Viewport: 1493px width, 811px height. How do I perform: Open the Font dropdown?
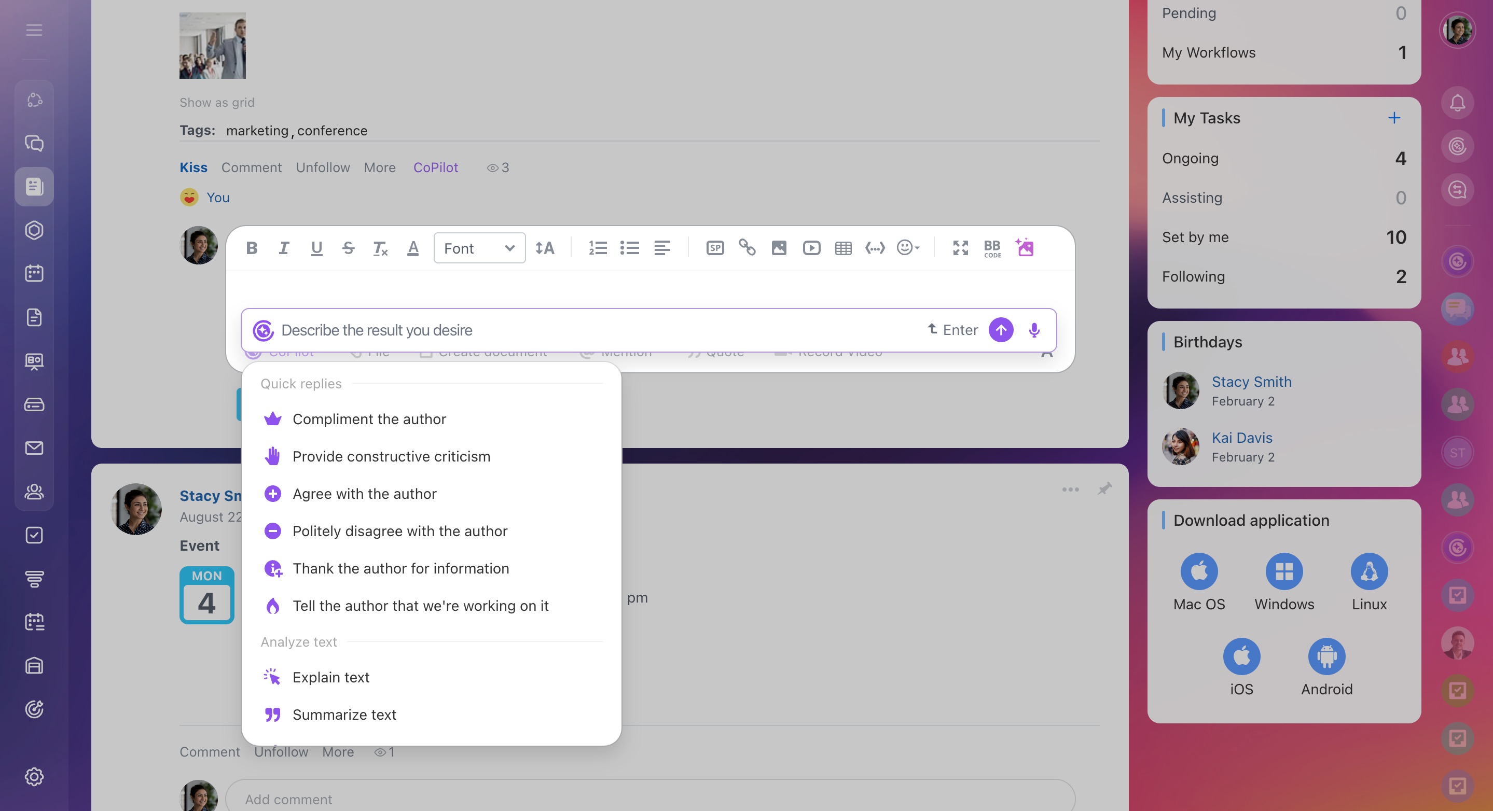click(x=479, y=248)
